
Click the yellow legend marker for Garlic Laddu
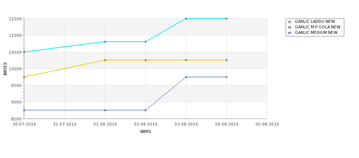point(290,22)
